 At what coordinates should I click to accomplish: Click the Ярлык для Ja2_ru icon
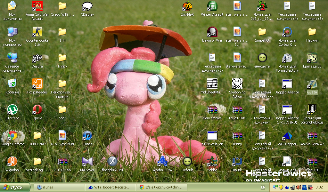pos(262,6)
